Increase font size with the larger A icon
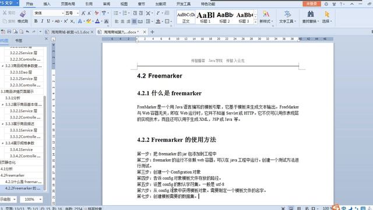Screen dimensions: 373x210 click(x=83, y=13)
